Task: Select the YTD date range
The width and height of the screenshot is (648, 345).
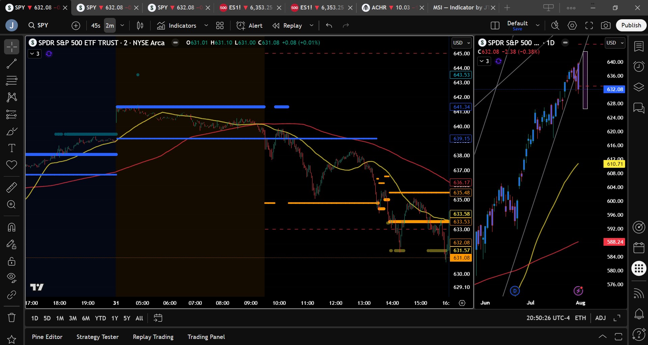Action: click(x=100, y=318)
